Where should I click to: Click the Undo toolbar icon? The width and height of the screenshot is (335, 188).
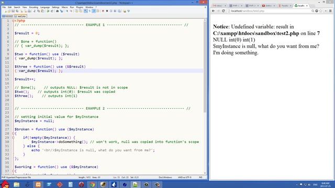coord(48,11)
